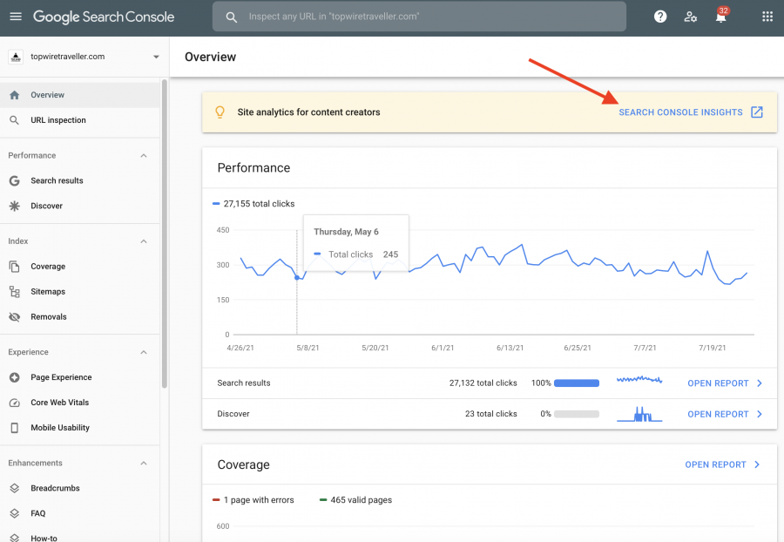Open Removals in the sidebar
784x542 pixels.
pos(80,317)
